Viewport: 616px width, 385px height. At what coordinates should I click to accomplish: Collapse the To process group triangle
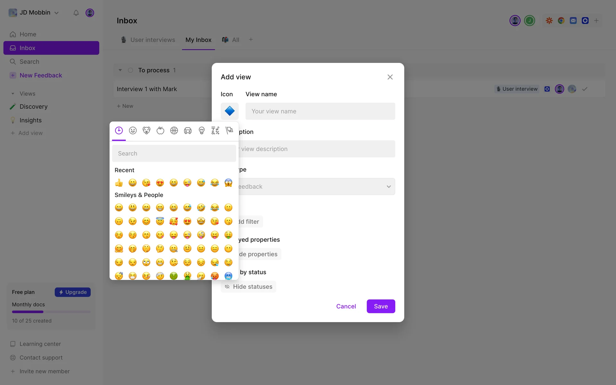(x=120, y=70)
